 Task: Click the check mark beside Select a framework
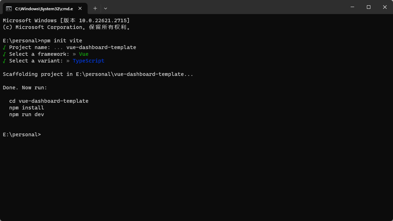5,54
